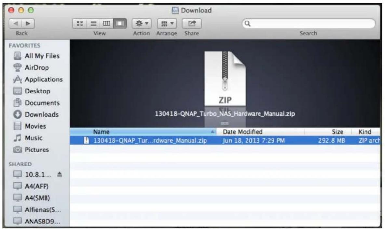Switch to icon view
The width and height of the screenshot is (385, 229).
point(80,23)
